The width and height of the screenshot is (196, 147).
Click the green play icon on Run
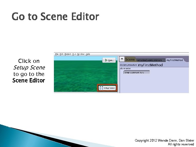106,60
